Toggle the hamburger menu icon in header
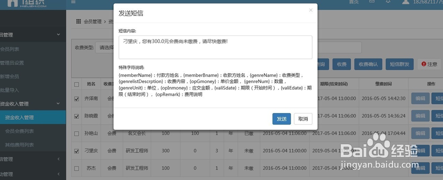 tap(74, 2)
